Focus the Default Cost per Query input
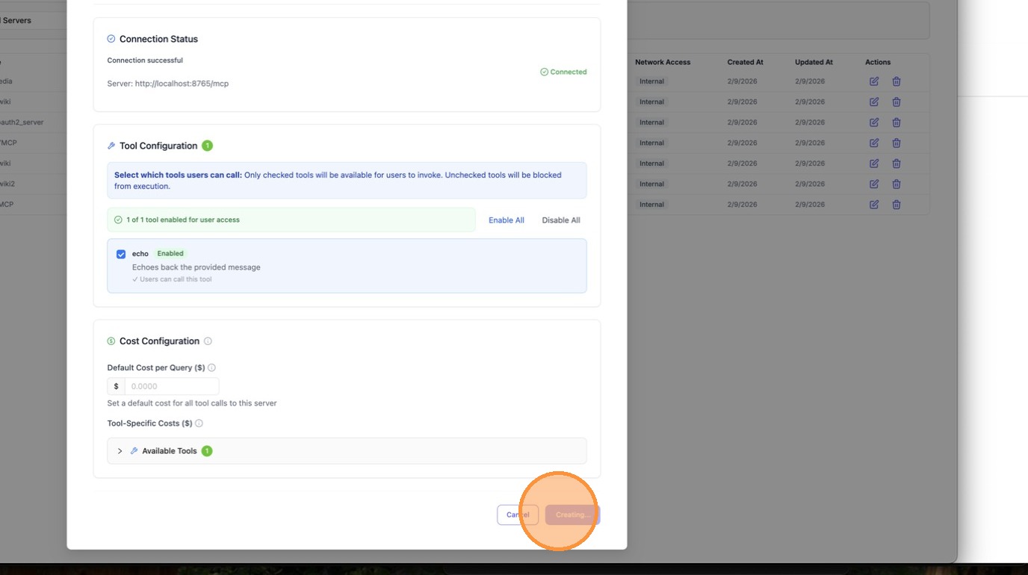Image resolution: width=1028 pixels, height=575 pixels. pos(172,386)
